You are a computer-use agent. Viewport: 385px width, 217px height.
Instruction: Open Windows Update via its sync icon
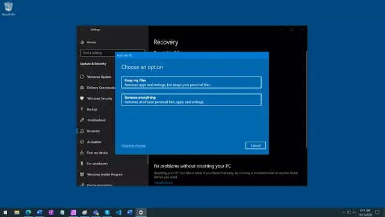pyautogui.click(x=82, y=77)
